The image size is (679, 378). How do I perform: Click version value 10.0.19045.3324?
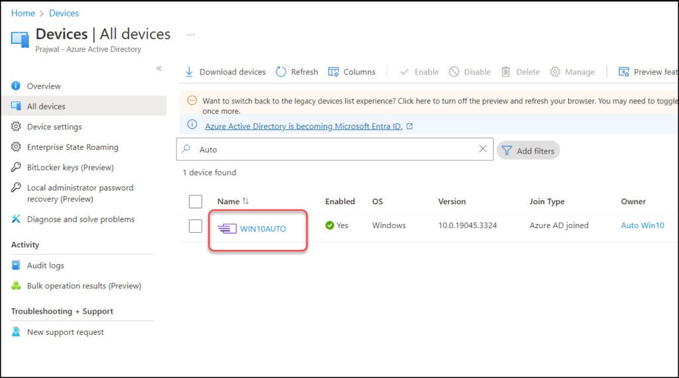pos(467,225)
